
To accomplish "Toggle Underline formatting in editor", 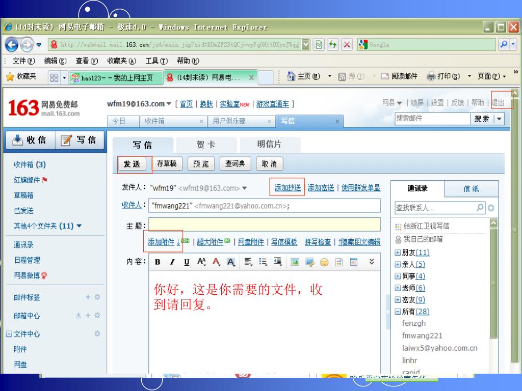I will point(187,262).
